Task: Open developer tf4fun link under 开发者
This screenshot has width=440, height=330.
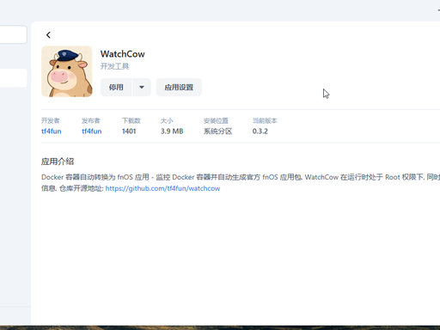Action: click(52, 131)
